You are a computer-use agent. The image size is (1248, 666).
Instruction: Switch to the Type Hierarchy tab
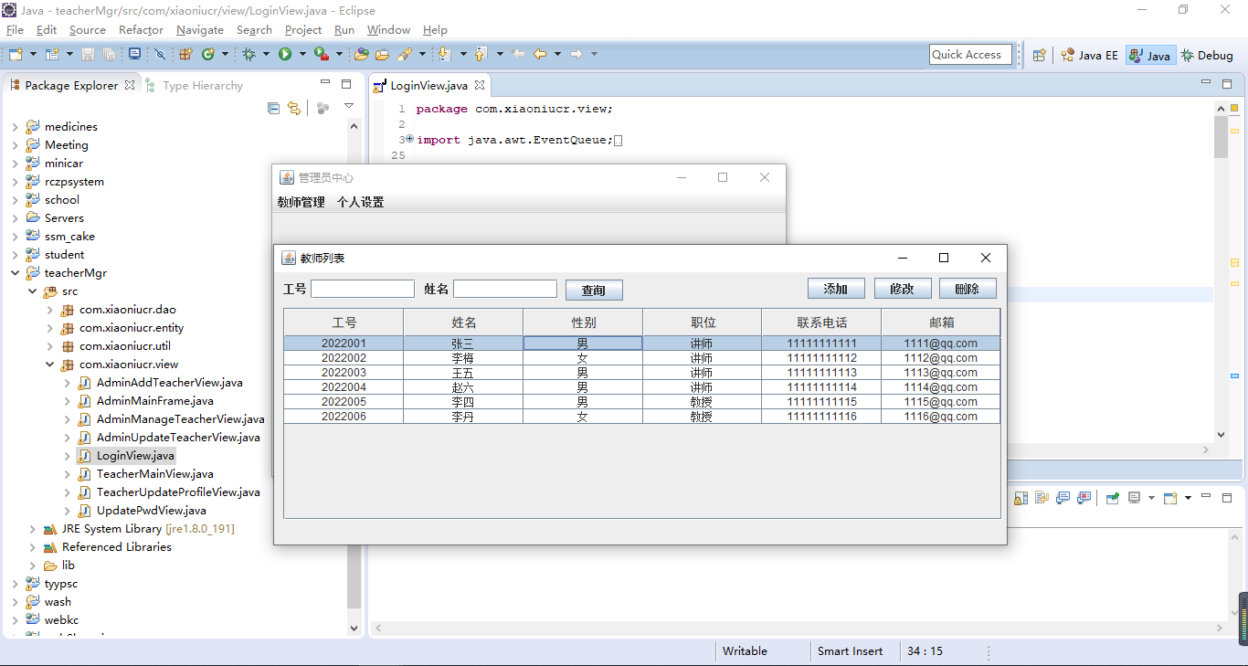(x=193, y=85)
